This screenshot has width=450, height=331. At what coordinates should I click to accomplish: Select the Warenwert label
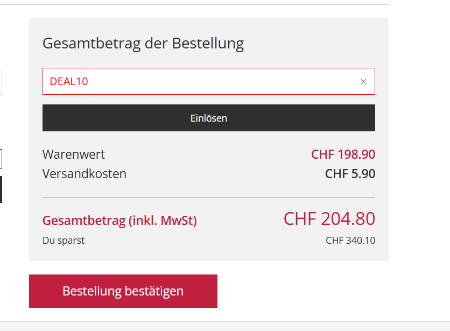74,154
